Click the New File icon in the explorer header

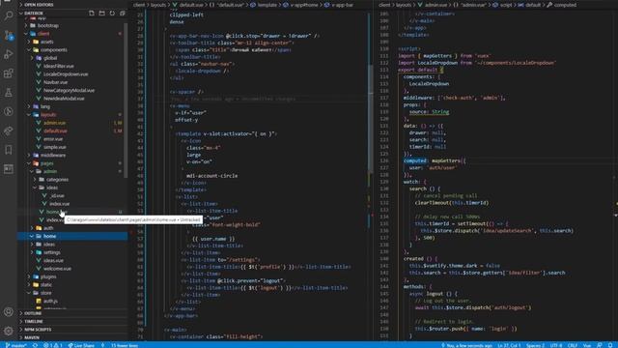point(92,13)
